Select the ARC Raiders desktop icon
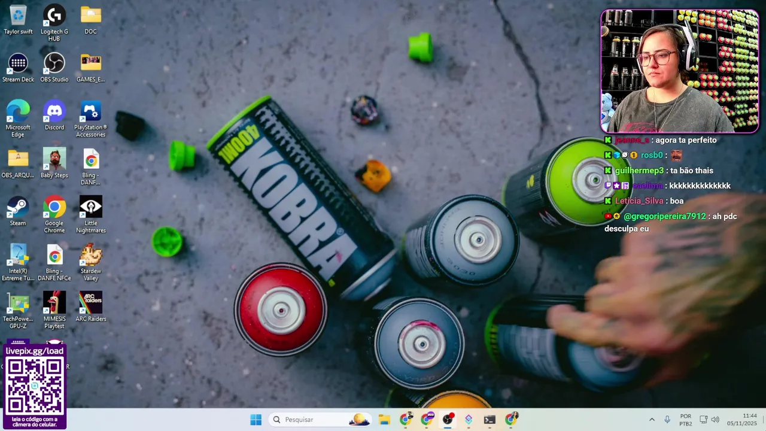 pos(90,306)
